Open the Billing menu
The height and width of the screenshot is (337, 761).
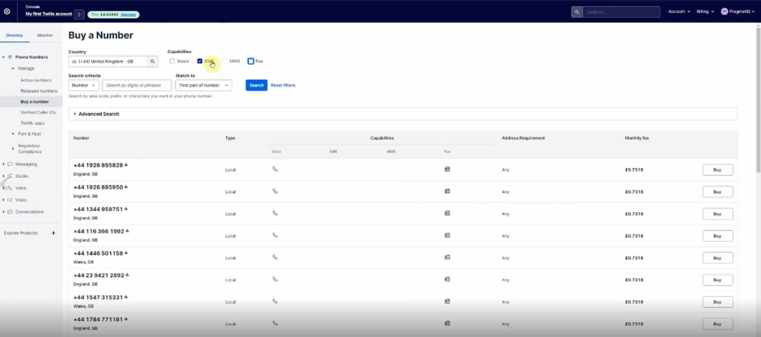pos(705,11)
